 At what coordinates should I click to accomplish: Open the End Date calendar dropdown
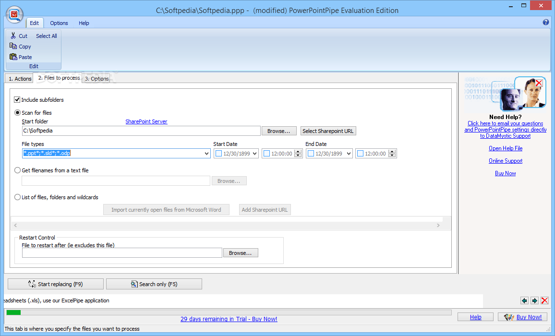coord(349,153)
